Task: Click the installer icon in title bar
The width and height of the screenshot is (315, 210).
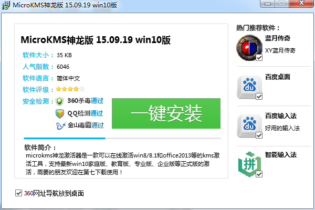Action: point(6,5)
